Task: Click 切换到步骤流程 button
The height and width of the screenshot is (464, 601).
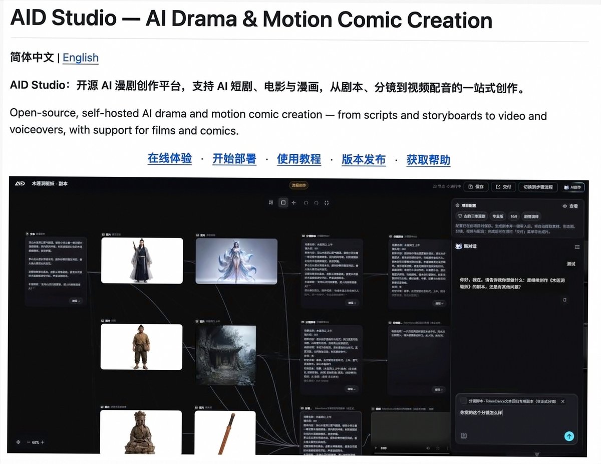Action: coord(538,186)
